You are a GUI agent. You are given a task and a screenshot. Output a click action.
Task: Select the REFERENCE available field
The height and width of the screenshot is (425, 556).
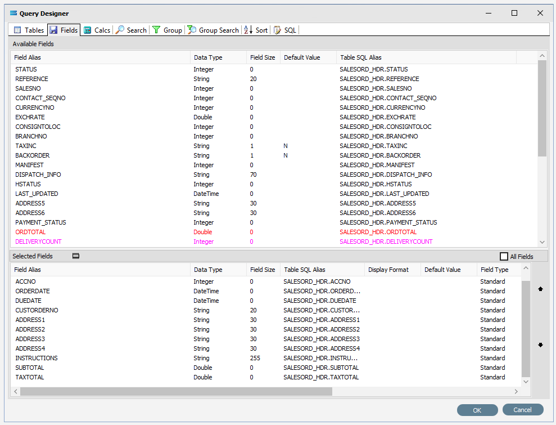pyautogui.click(x=274, y=79)
